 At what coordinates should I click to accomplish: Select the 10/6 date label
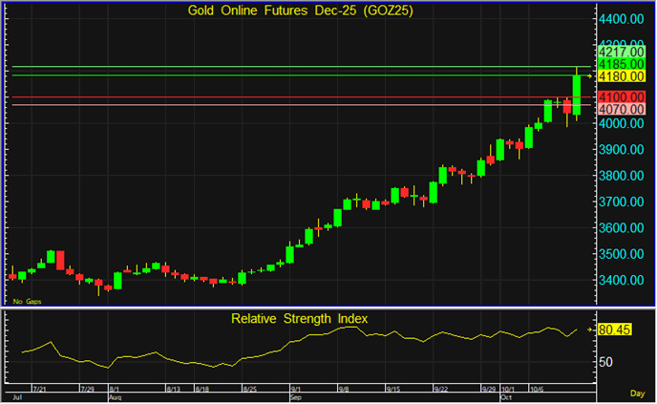tap(537, 390)
